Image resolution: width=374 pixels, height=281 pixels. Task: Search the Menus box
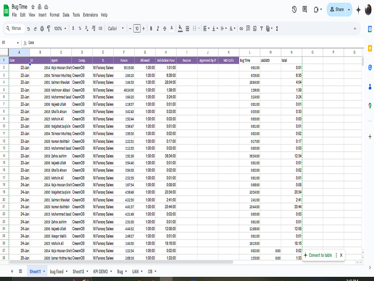click(x=14, y=28)
